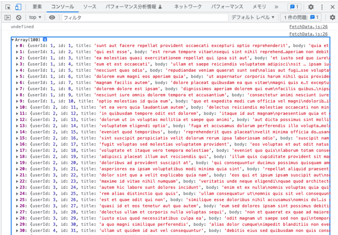Screen dimensions: 338x235
Task: Click the messages count badge in tab bar
Action: 294,7
